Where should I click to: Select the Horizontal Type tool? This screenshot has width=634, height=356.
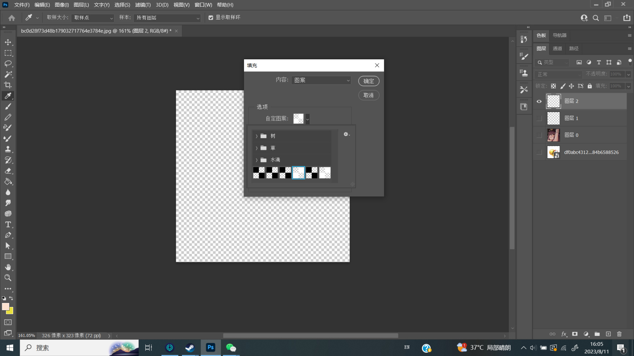point(8,224)
